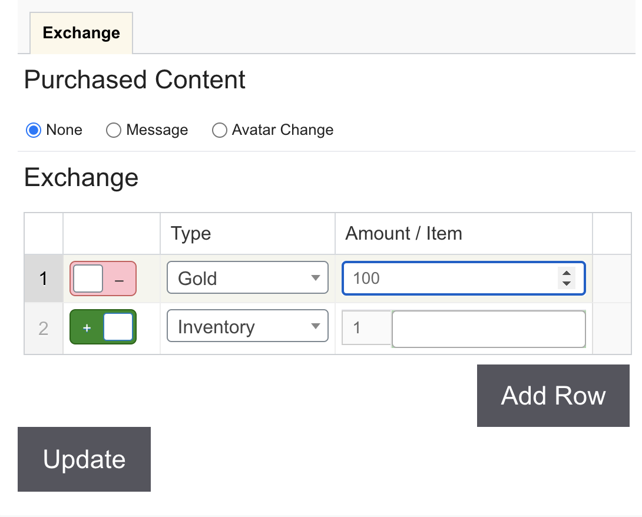The image size is (642, 517).
Task: Click the Type column header
Action: 247,234
